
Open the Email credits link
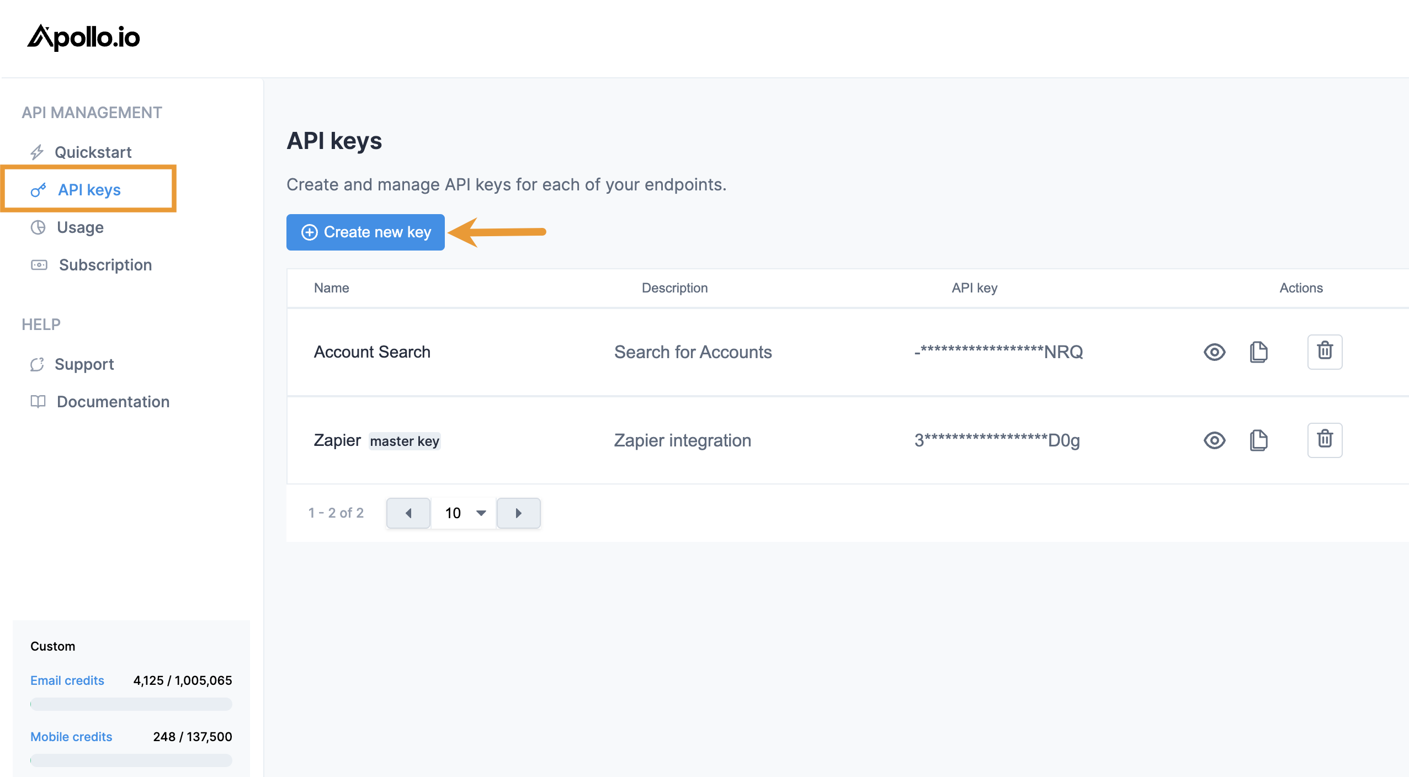click(67, 680)
